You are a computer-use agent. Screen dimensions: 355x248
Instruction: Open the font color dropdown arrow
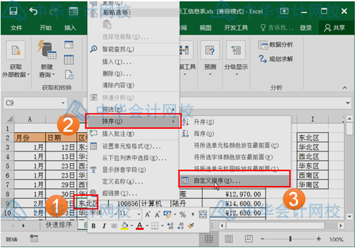tap(147, 226)
